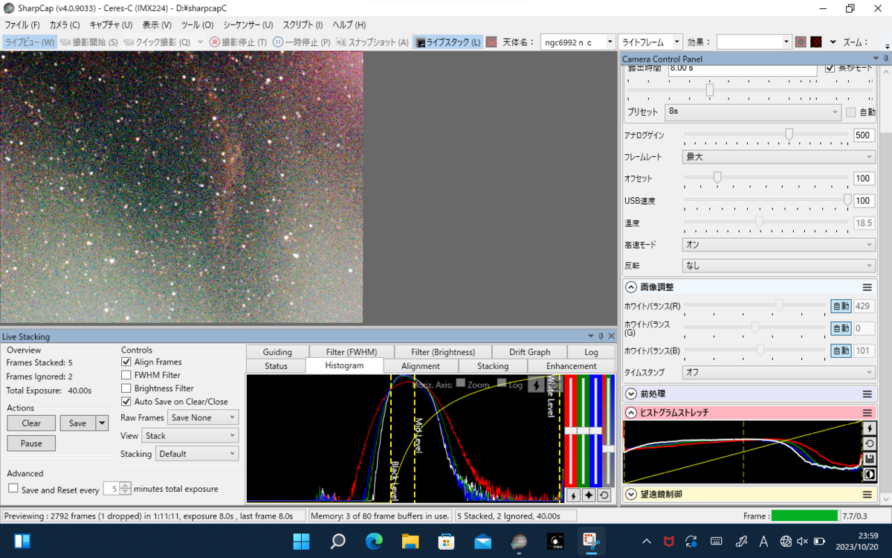The height and width of the screenshot is (558, 892).
Task: Click the アナログゲイン slider handle
Action: pos(789,135)
